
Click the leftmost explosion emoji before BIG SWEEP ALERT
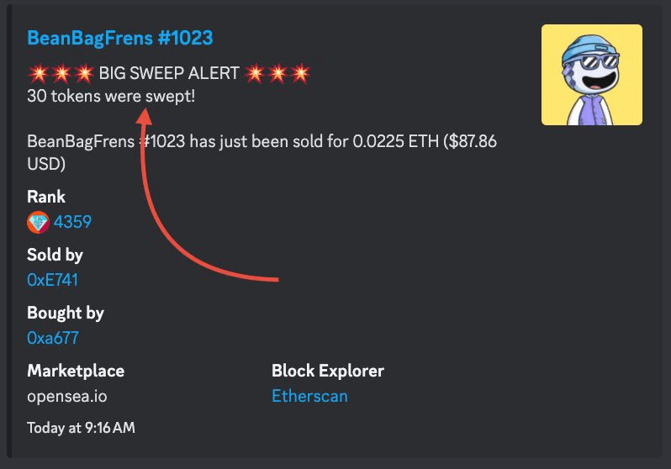pos(36,73)
